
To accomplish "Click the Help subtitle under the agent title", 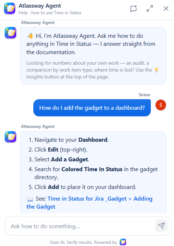I will (50, 13).
